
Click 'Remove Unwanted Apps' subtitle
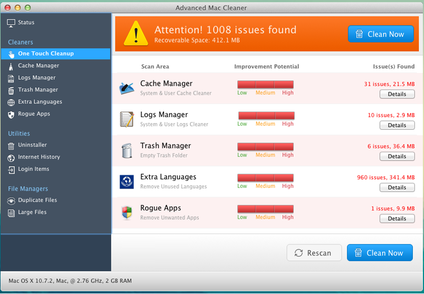coord(170,218)
